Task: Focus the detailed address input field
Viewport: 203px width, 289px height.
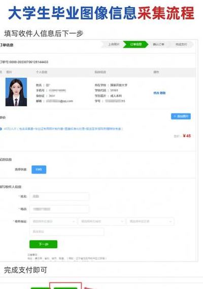Action: coord(67,232)
